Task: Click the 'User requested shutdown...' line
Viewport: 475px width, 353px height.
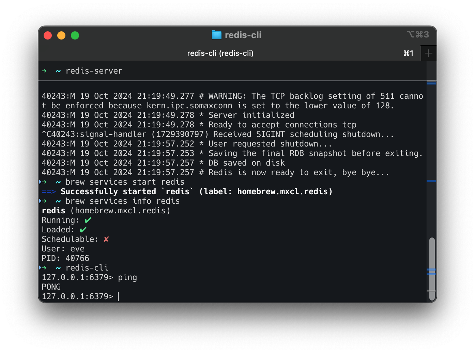Action: (187, 144)
